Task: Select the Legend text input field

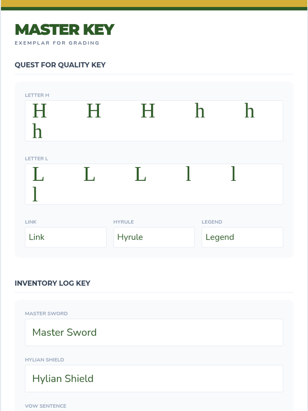Action: tap(242, 237)
